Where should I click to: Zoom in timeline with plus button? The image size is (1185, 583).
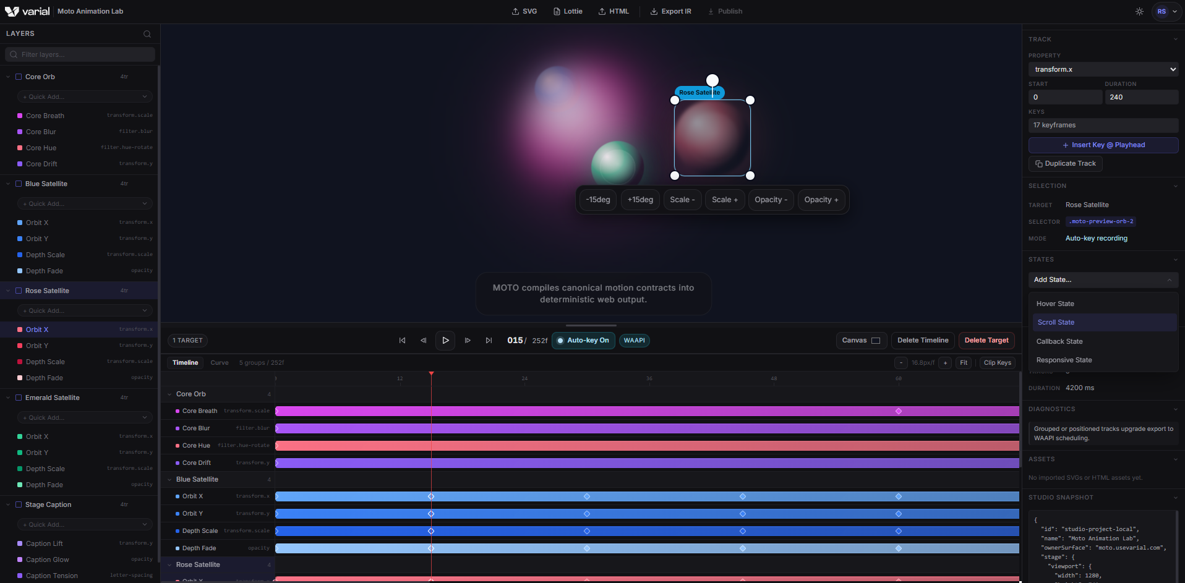[x=945, y=363]
